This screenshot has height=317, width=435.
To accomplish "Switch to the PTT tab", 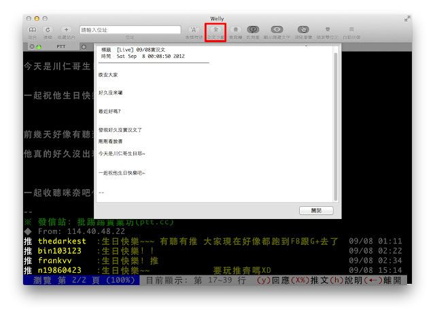I will coord(61,47).
